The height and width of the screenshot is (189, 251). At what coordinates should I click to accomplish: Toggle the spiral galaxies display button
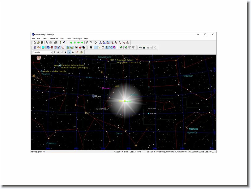tap(107, 47)
